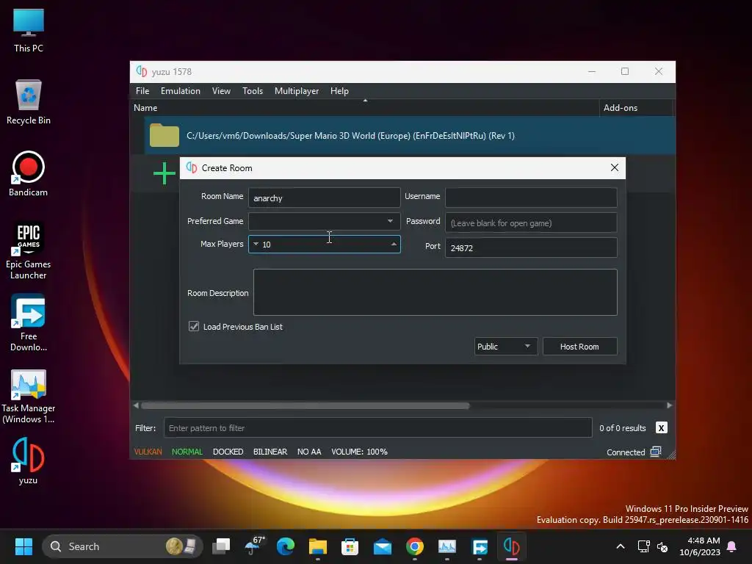Click the scrollbar right arrow
752x564 pixels.
point(670,405)
